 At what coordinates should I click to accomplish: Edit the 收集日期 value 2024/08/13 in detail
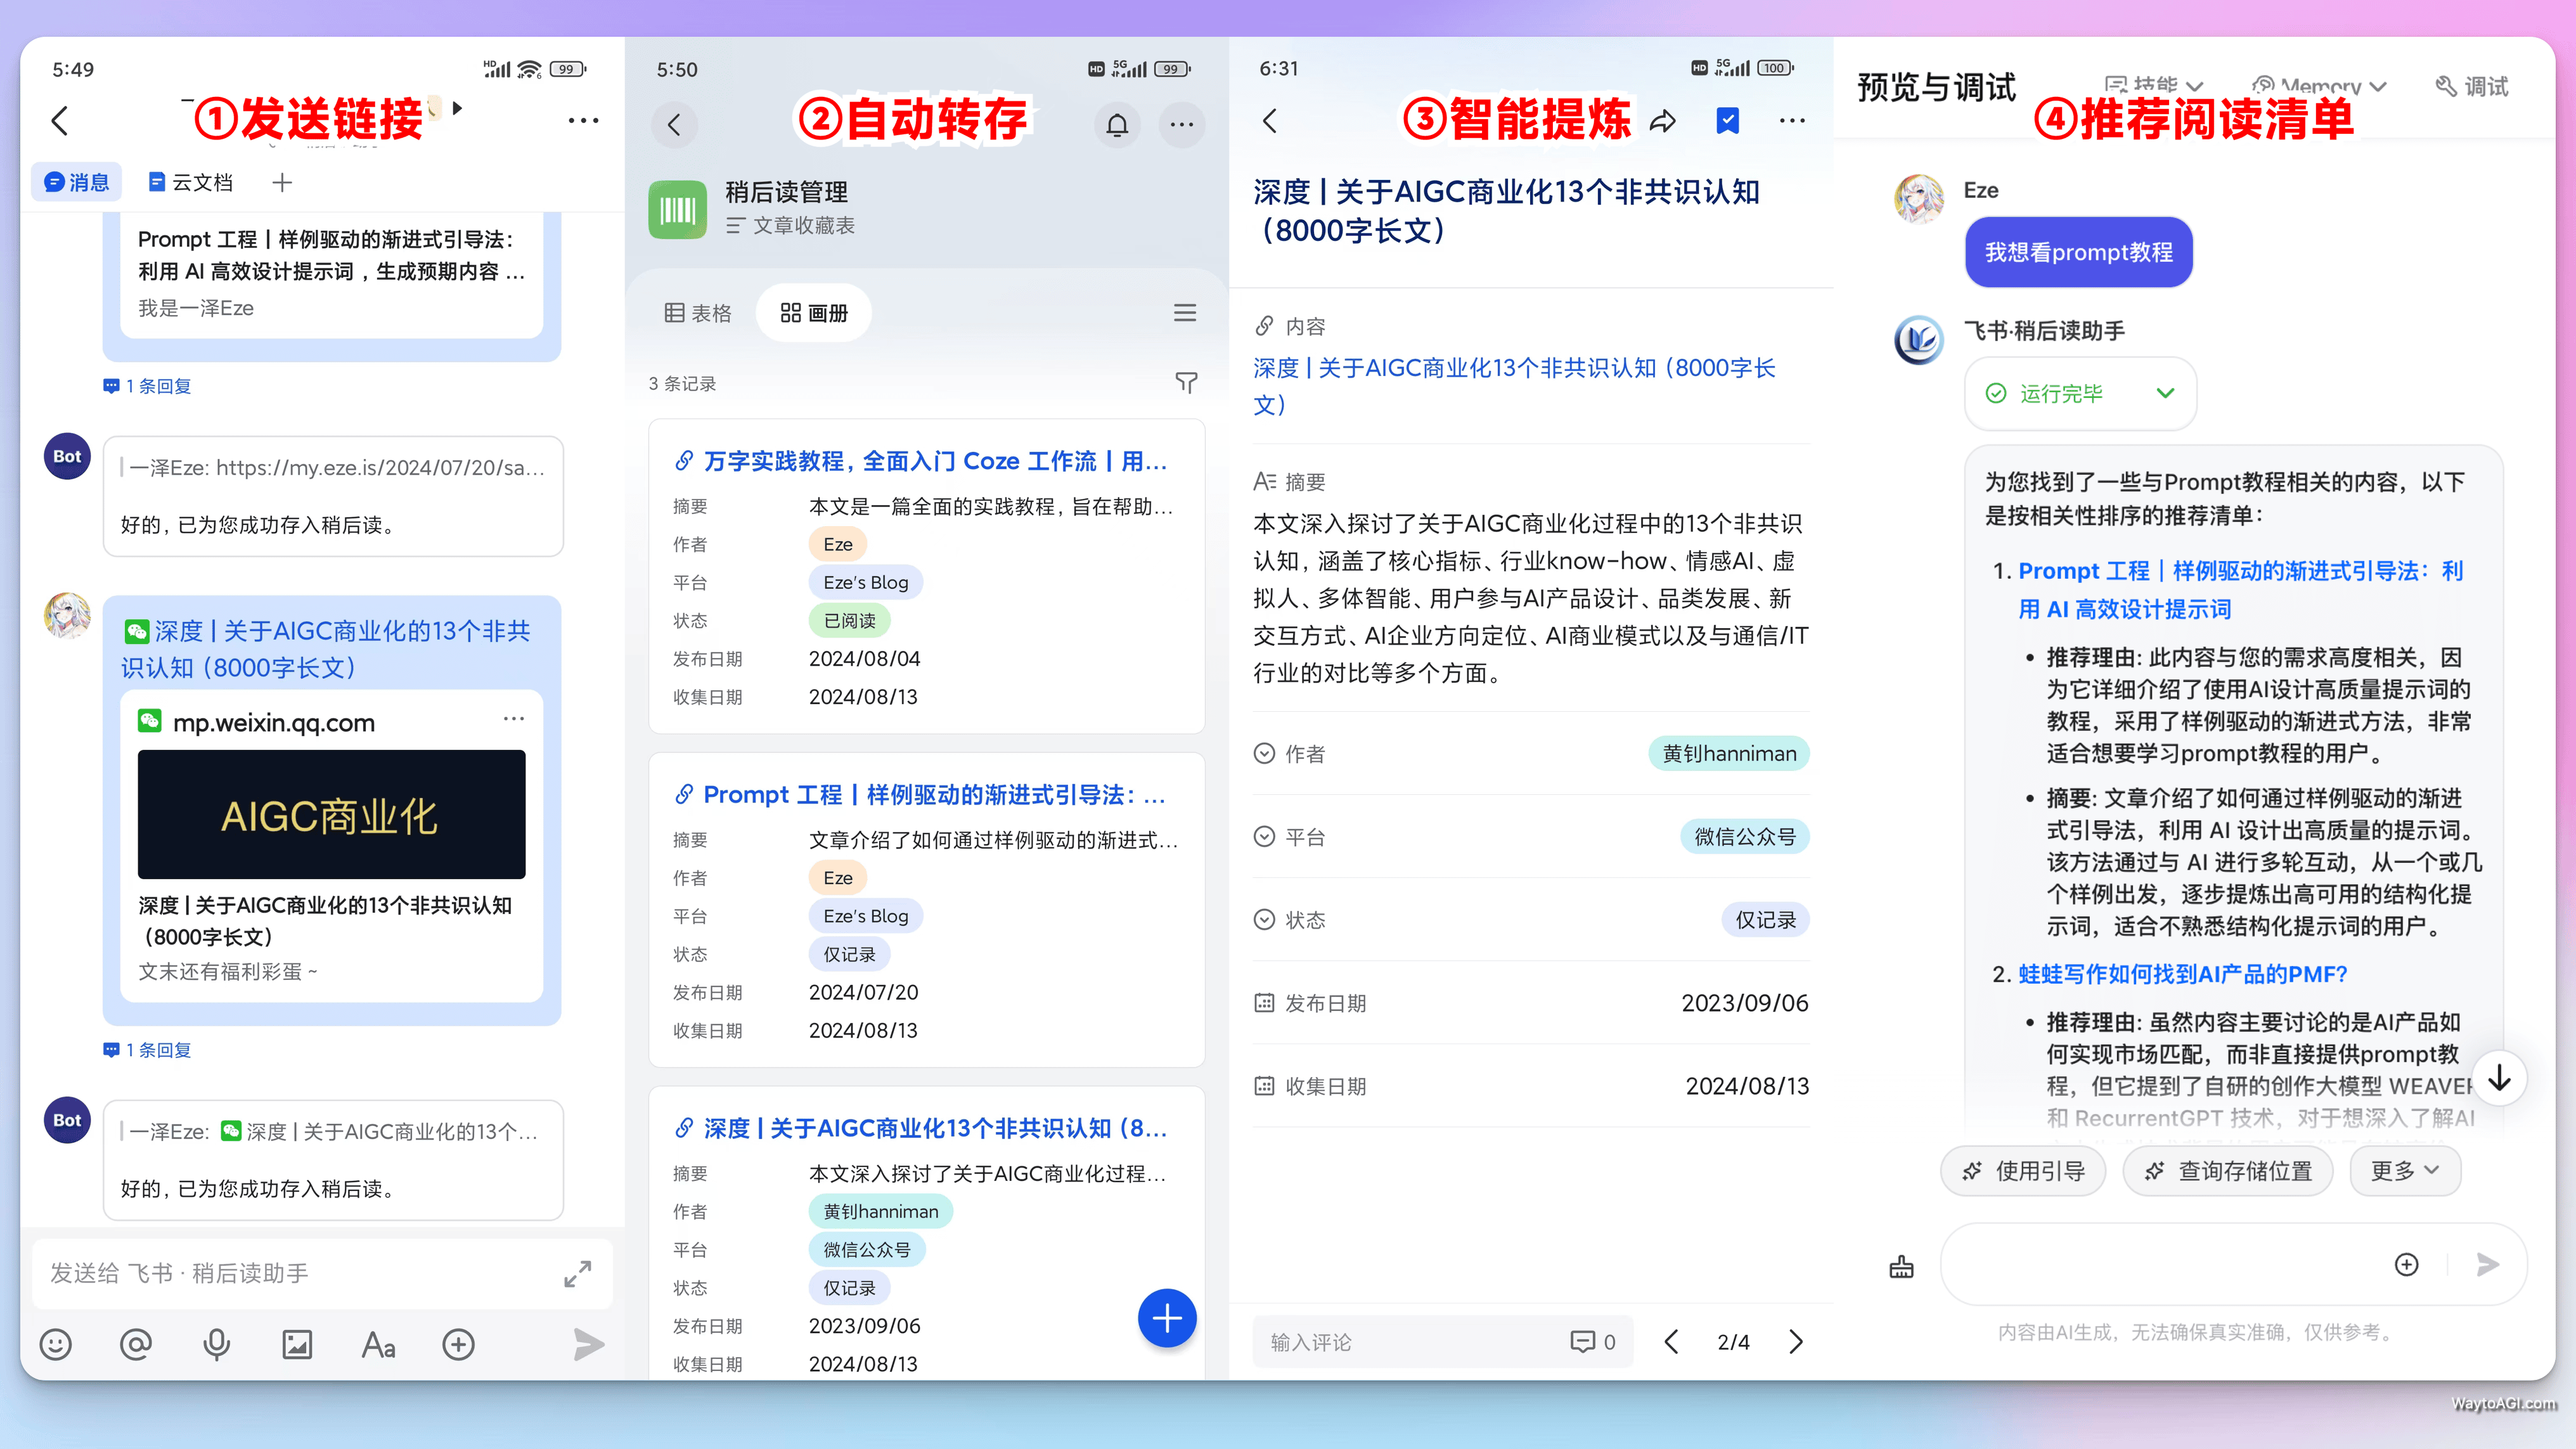click(1747, 1086)
